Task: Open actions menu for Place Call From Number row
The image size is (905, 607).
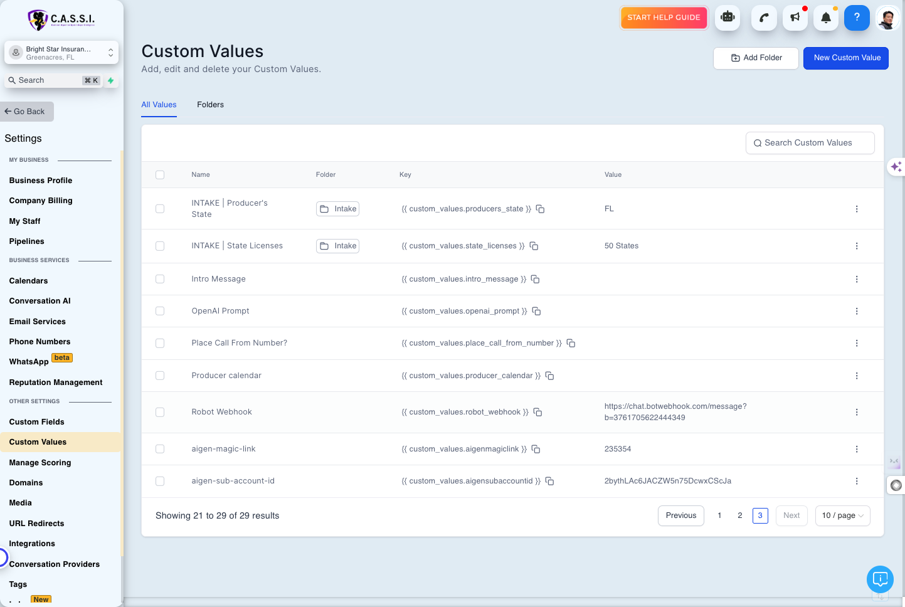Action: [857, 343]
